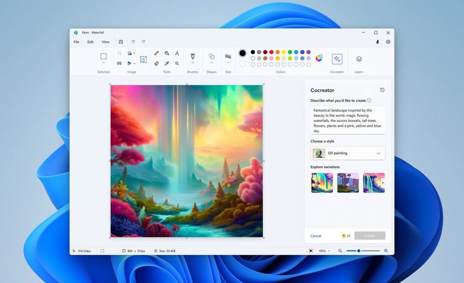Click the Flip image icon

point(130,63)
